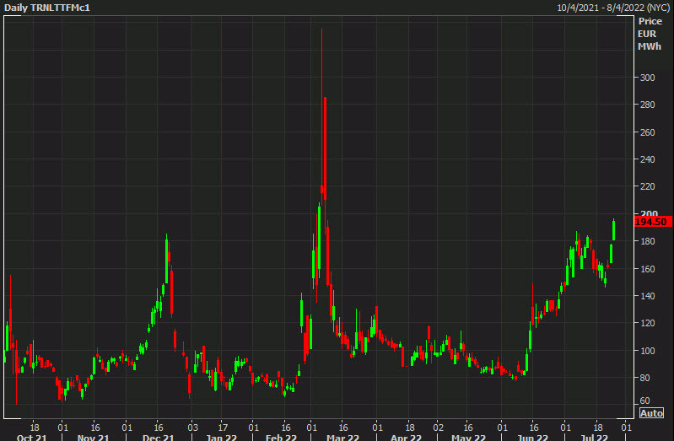This screenshot has height=441, width=674.
Task: Click the Mar 22 month label
Action: [x=343, y=437]
